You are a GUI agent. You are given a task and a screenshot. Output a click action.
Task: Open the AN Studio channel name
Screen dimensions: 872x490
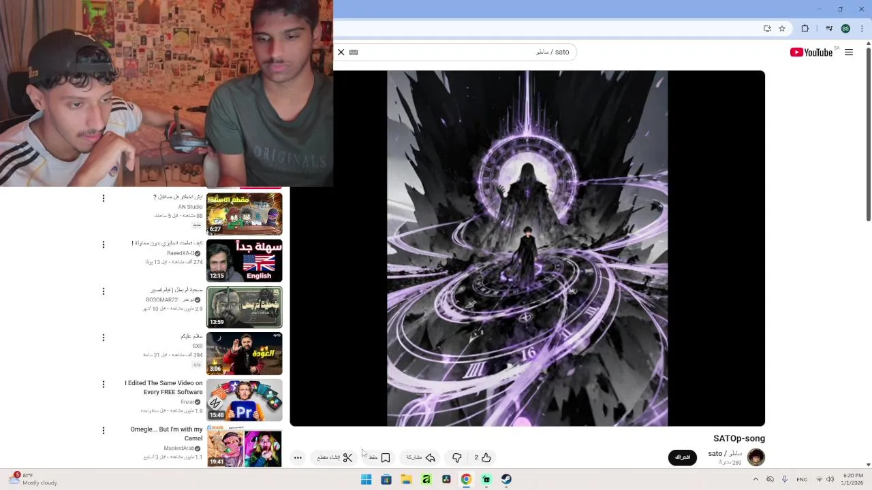click(190, 207)
